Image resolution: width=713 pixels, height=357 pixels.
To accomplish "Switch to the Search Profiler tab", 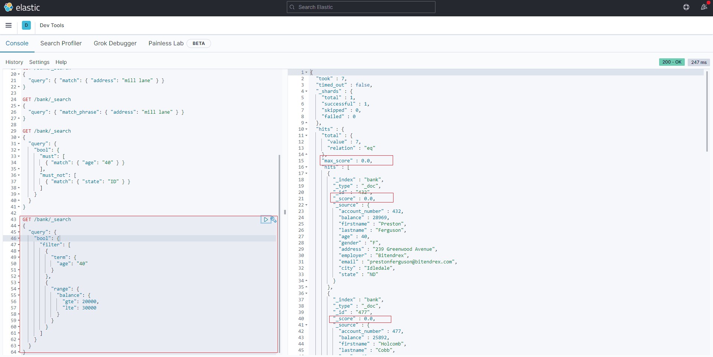I will [x=61, y=43].
